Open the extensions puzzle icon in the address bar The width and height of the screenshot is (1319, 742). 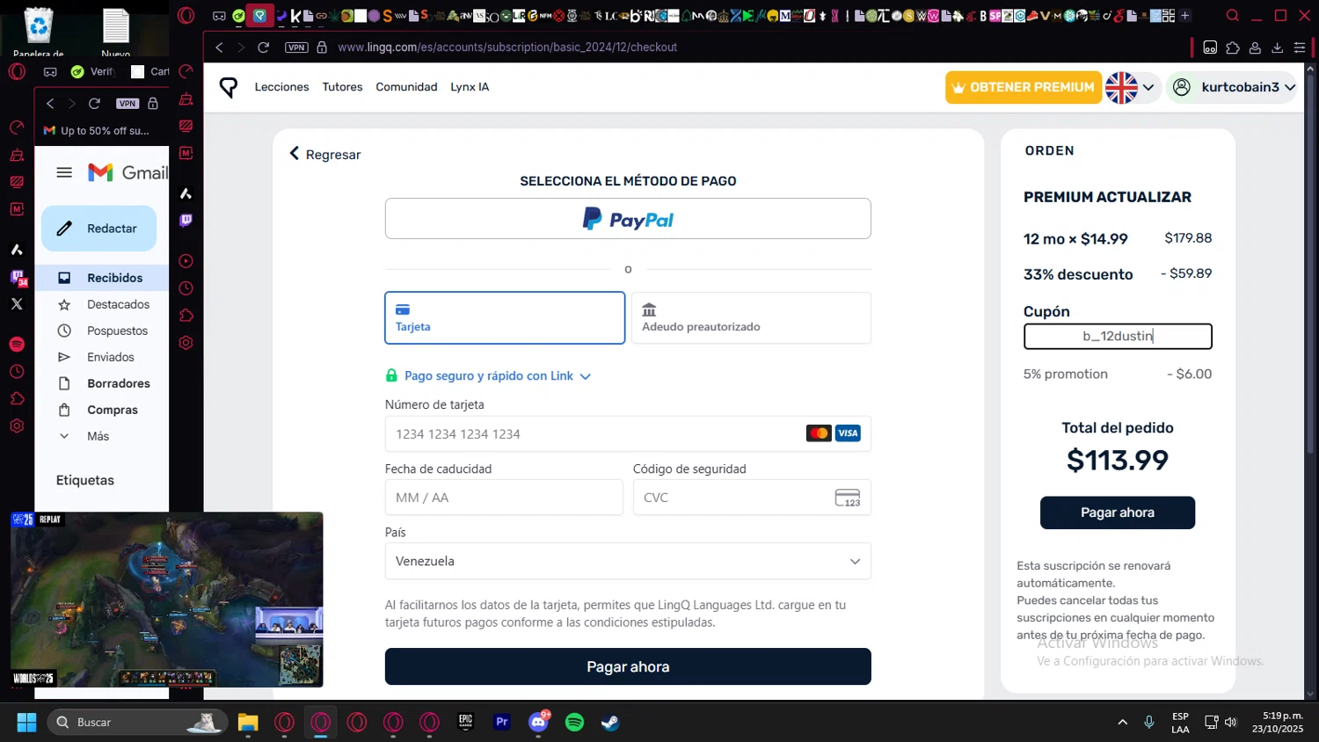(1233, 47)
